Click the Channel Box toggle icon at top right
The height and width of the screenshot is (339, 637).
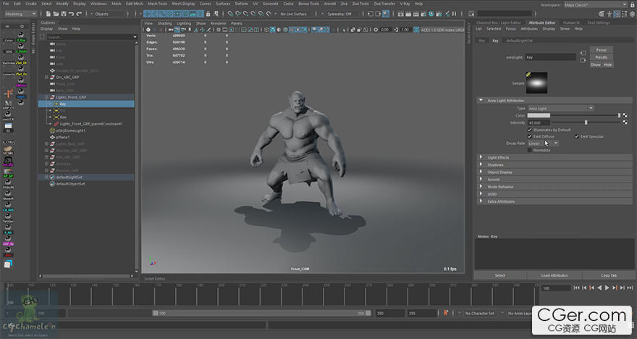[x=632, y=14]
